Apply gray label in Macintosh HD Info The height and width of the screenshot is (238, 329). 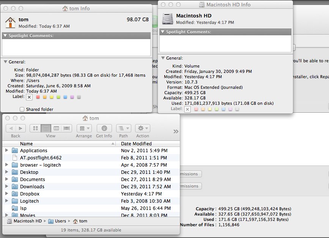[237, 109]
